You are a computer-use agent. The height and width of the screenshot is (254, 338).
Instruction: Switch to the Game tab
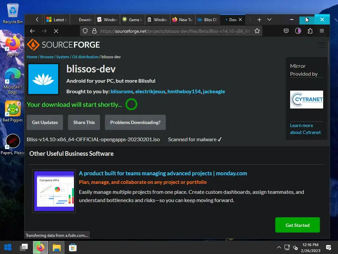[133, 20]
